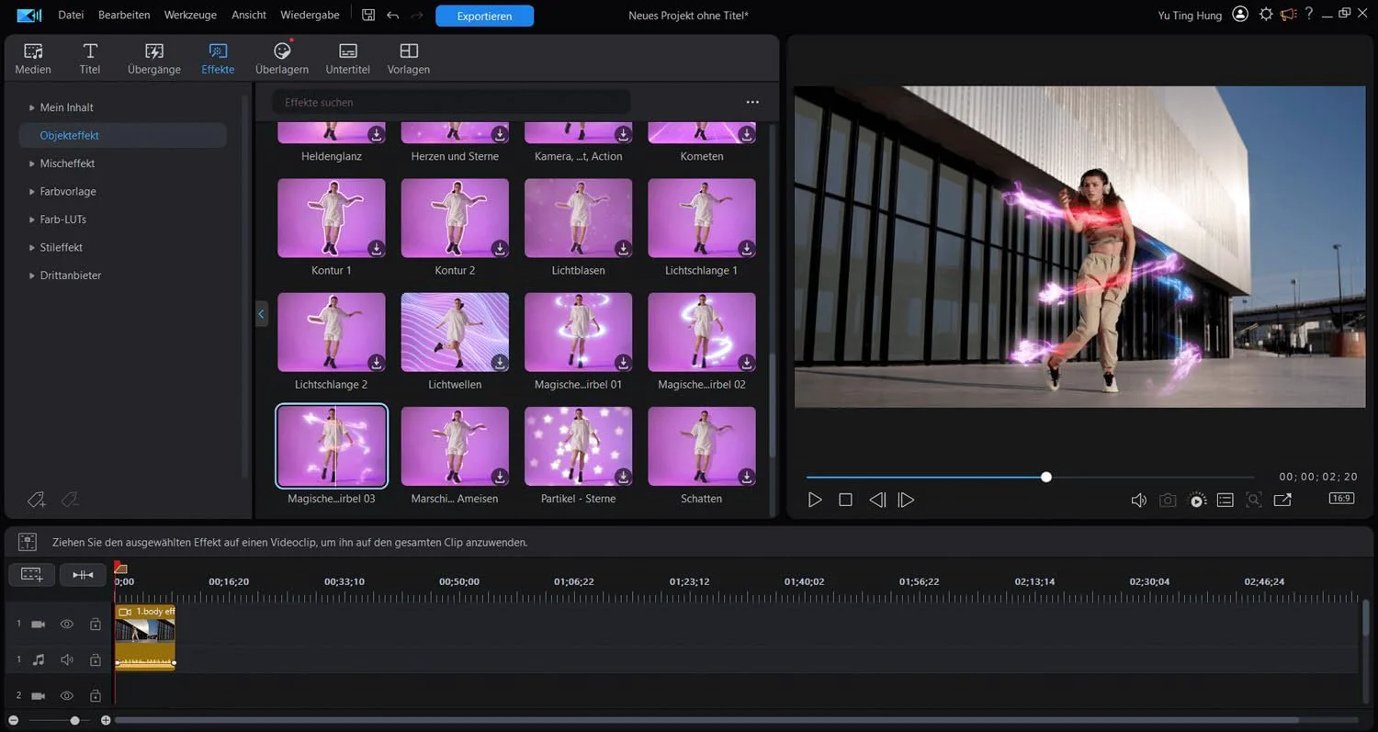The height and width of the screenshot is (732, 1378).
Task: Click the save project icon
Action: click(368, 15)
